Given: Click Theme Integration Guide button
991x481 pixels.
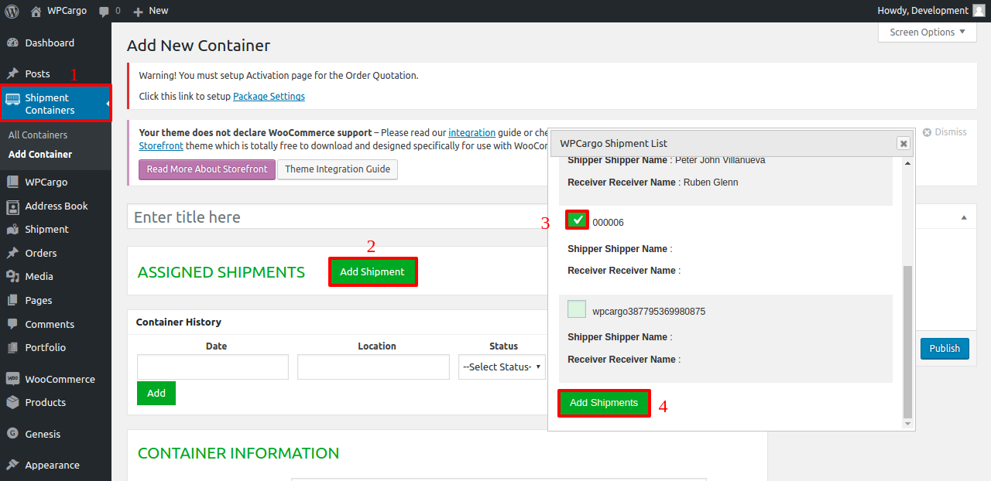Looking at the screenshot, I should tap(338, 169).
